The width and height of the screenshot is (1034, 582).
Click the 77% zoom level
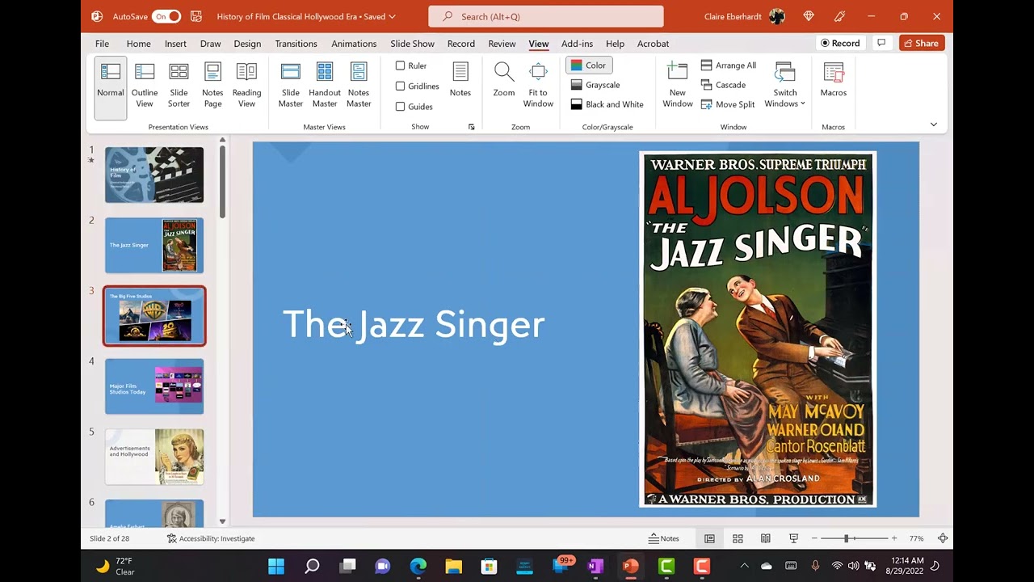click(x=916, y=538)
